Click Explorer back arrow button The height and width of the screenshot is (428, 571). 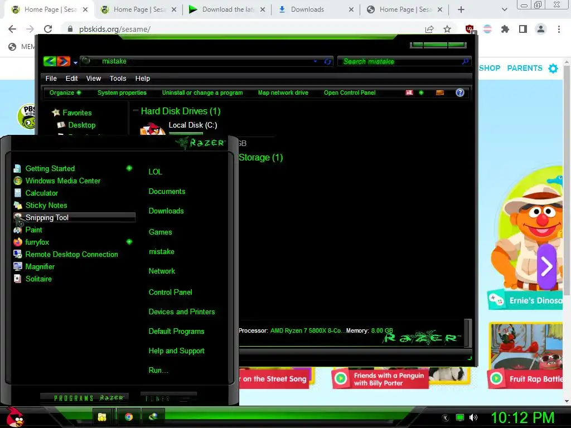(x=50, y=61)
